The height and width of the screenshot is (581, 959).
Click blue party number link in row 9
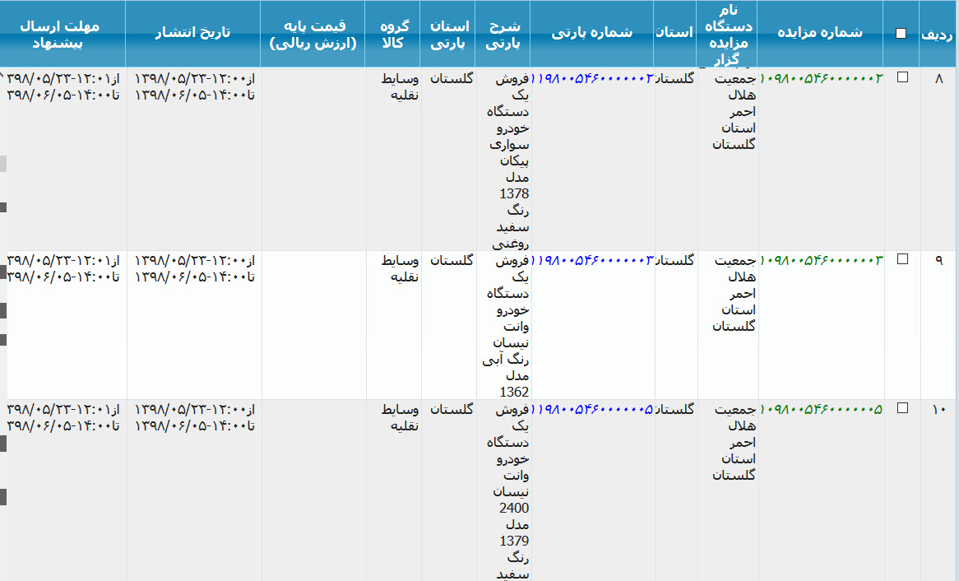click(x=592, y=260)
